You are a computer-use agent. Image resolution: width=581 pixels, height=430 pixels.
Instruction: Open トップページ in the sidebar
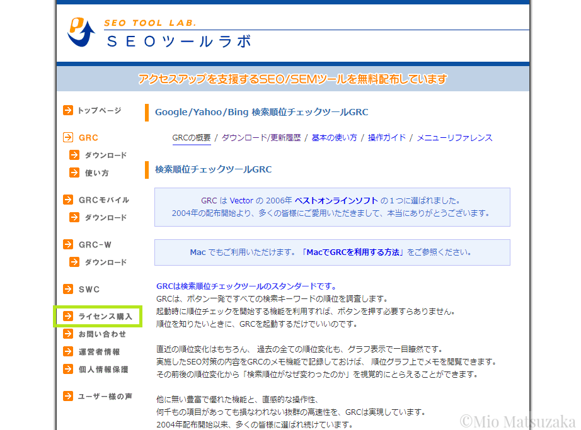coord(100,110)
